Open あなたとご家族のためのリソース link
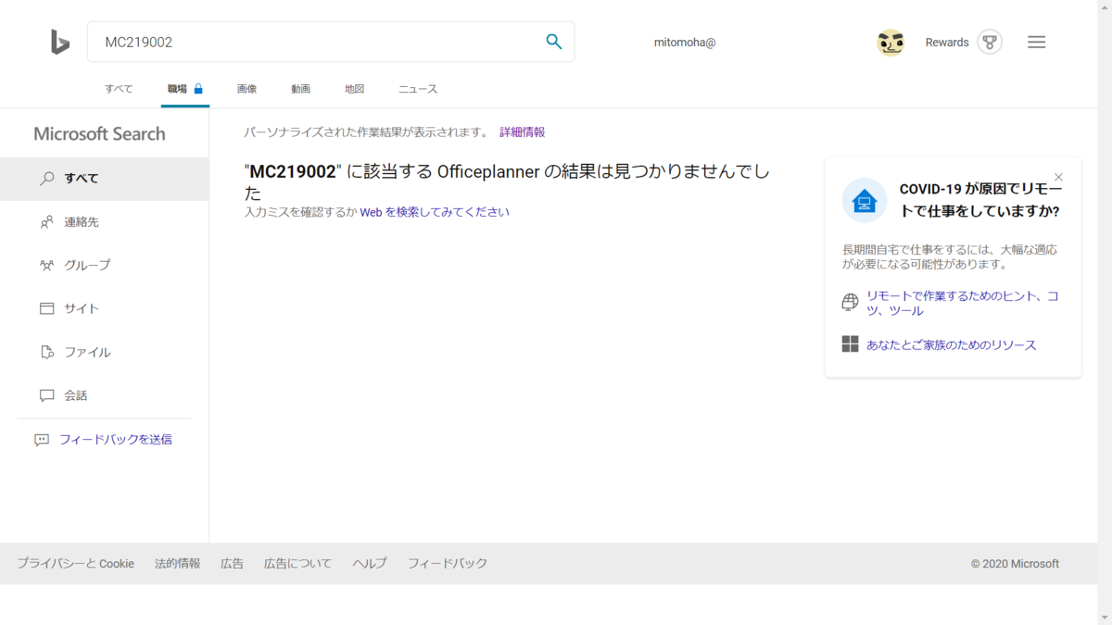 952,345
